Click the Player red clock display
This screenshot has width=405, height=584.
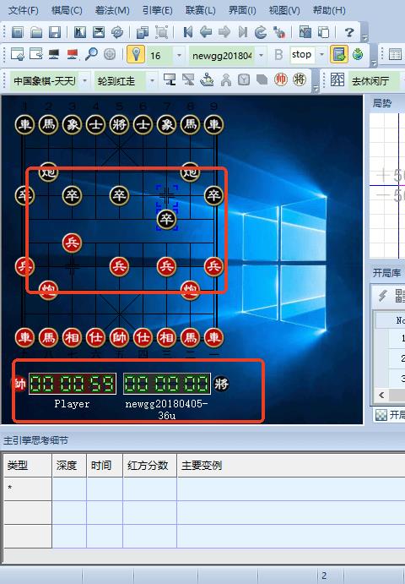[x=73, y=384]
